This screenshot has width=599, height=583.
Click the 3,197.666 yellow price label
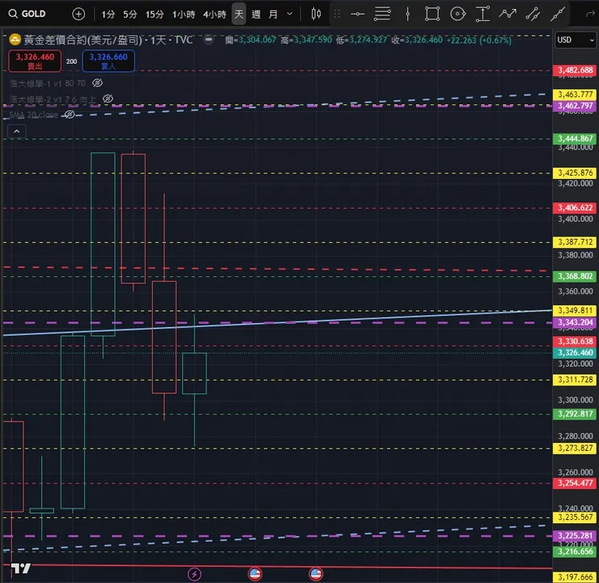point(575,577)
